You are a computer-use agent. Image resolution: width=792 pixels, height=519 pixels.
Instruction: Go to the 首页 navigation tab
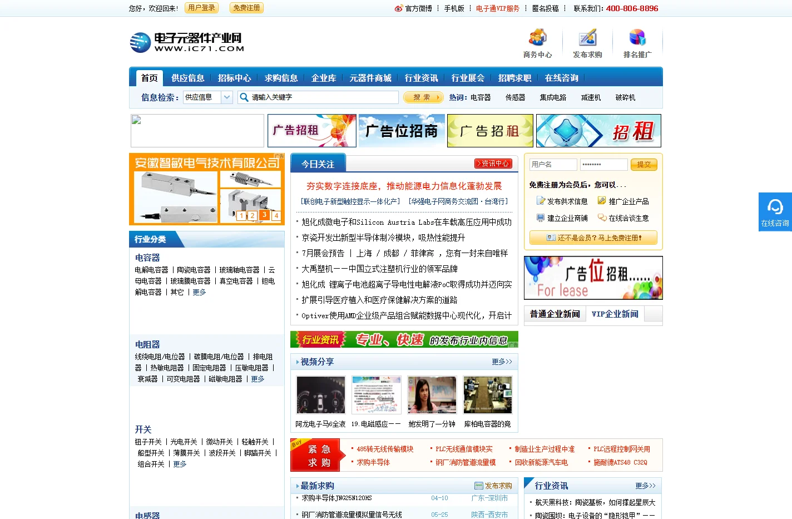(x=149, y=78)
